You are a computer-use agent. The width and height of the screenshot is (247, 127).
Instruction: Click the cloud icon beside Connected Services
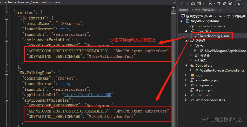point(192,26)
